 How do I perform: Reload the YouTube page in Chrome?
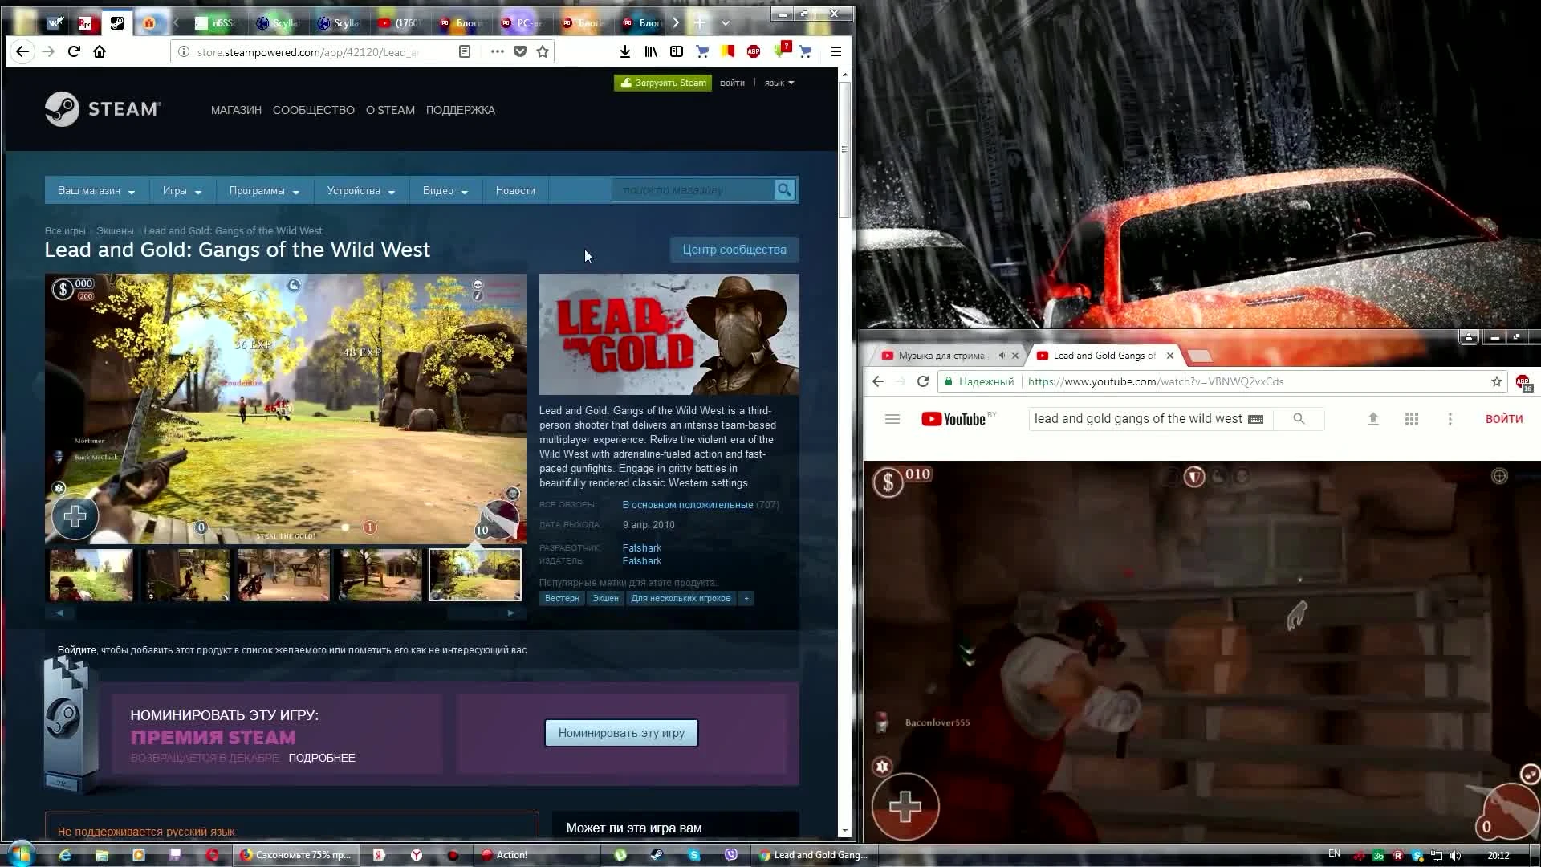(923, 381)
